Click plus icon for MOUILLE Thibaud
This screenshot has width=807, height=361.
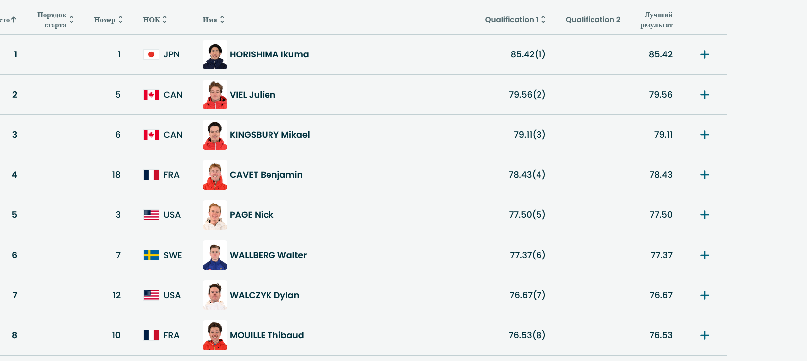pos(704,335)
